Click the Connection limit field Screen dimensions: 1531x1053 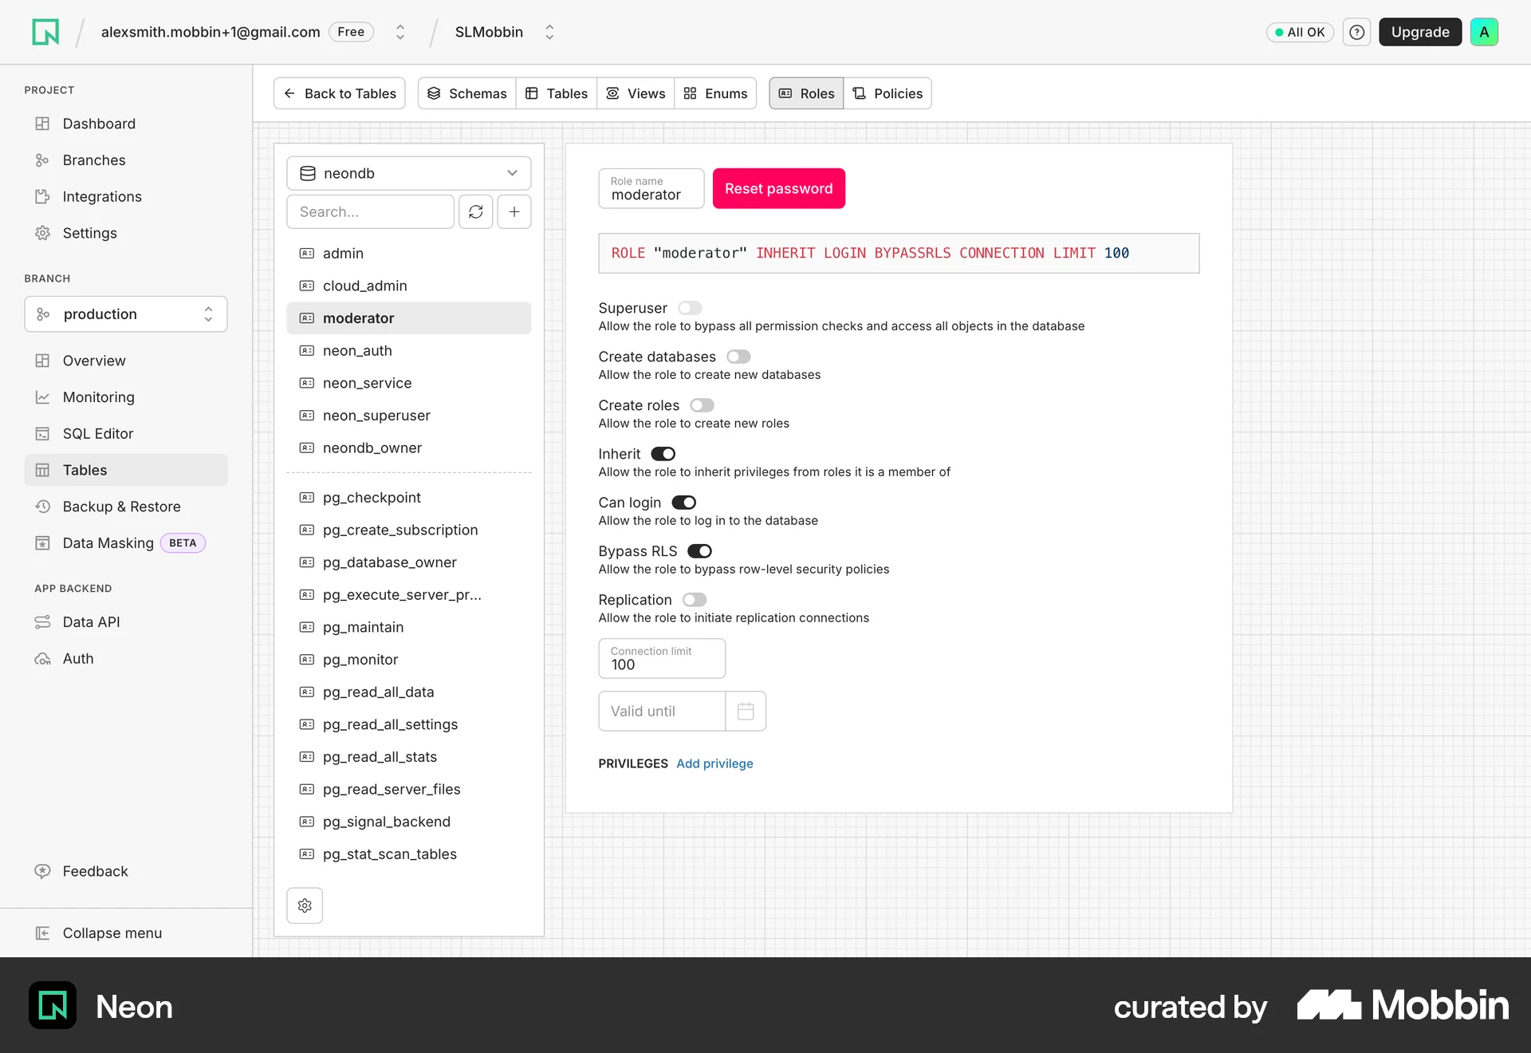[662, 658]
